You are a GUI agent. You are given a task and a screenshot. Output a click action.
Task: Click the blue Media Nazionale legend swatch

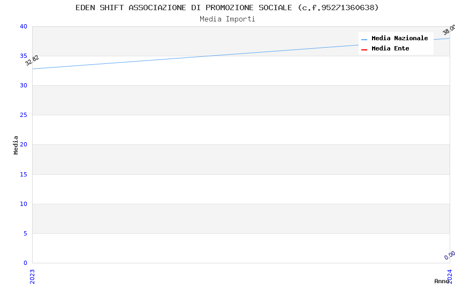(x=364, y=40)
